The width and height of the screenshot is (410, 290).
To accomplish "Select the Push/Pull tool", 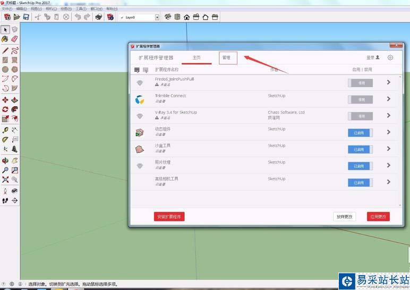I will [15, 100].
